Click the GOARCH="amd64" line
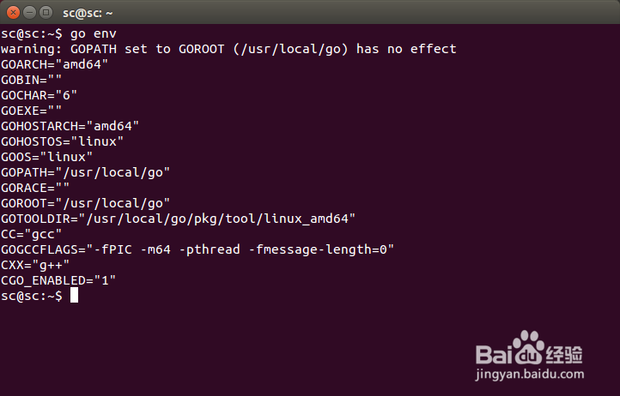The width and height of the screenshot is (620, 396). [55, 64]
